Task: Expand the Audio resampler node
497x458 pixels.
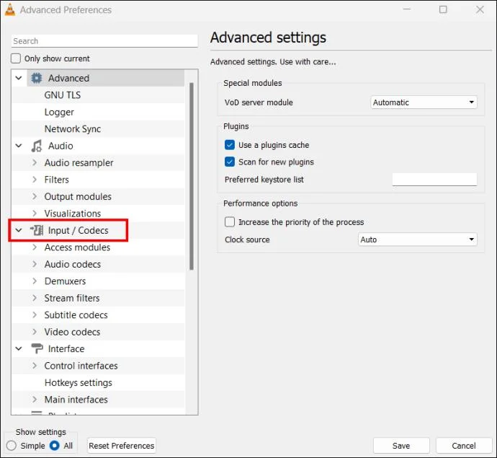Action: (x=35, y=162)
